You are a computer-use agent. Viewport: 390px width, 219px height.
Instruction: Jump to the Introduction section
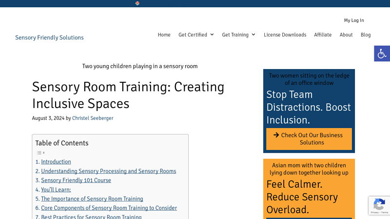[56, 162]
